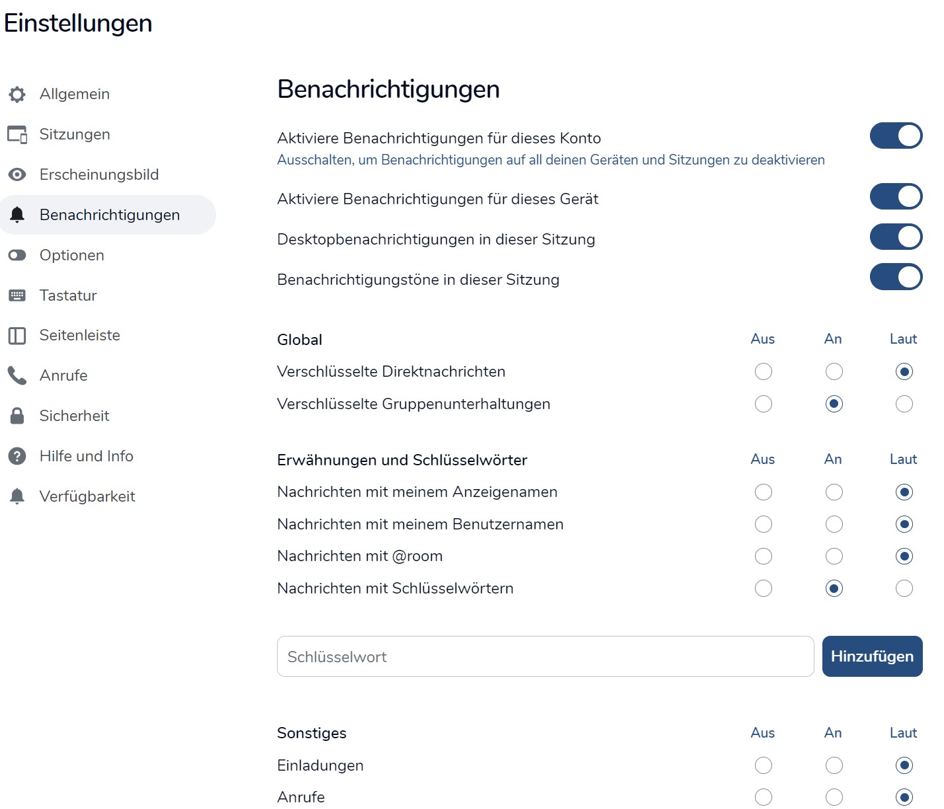The height and width of the screenshot is (809, 944).
Task: Disable notifications for this account toggle
Action: (896, 135)
